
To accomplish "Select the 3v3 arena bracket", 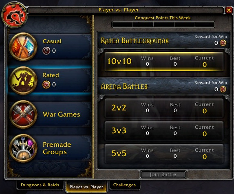I will (x=164, y=131).
